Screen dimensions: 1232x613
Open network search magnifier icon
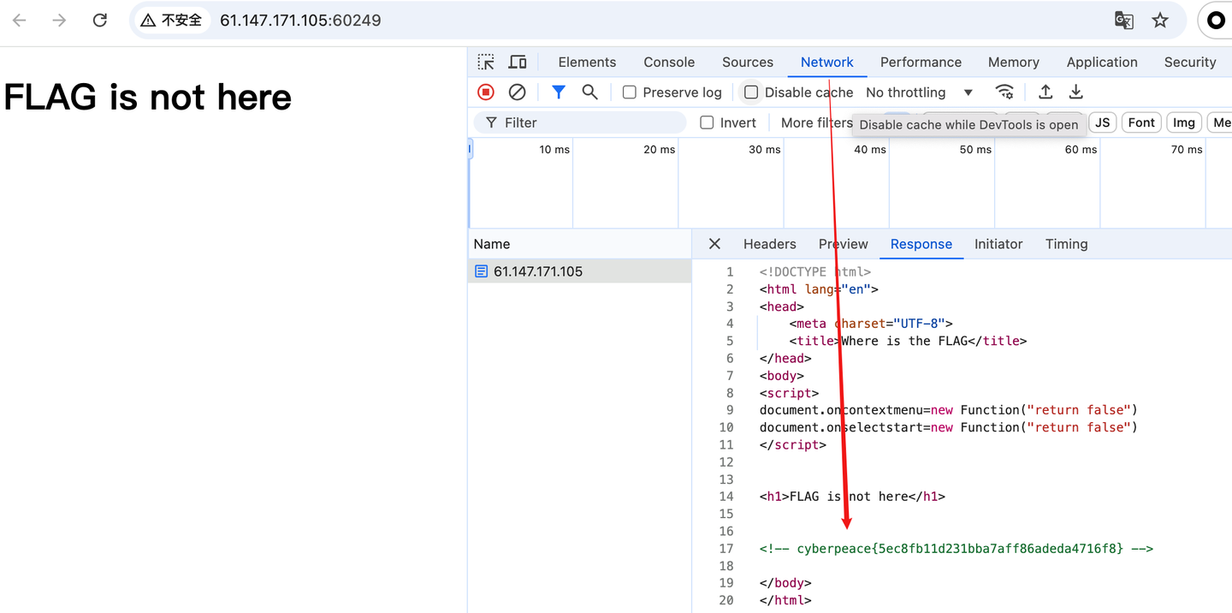pyautogui.click(x=589, y=92)
